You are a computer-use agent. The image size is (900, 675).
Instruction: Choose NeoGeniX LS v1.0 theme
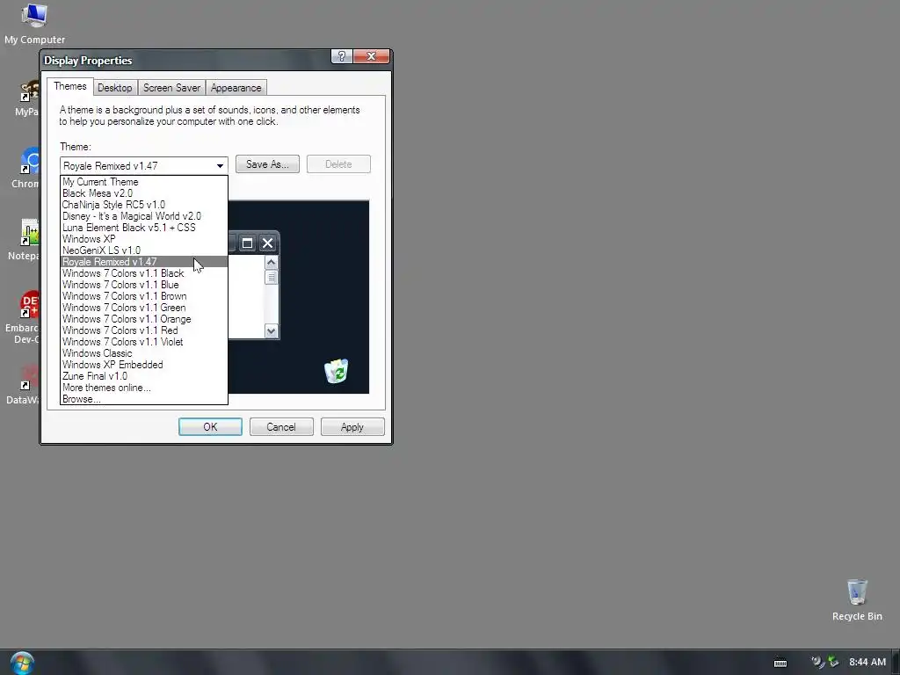[x=144, y=250]
